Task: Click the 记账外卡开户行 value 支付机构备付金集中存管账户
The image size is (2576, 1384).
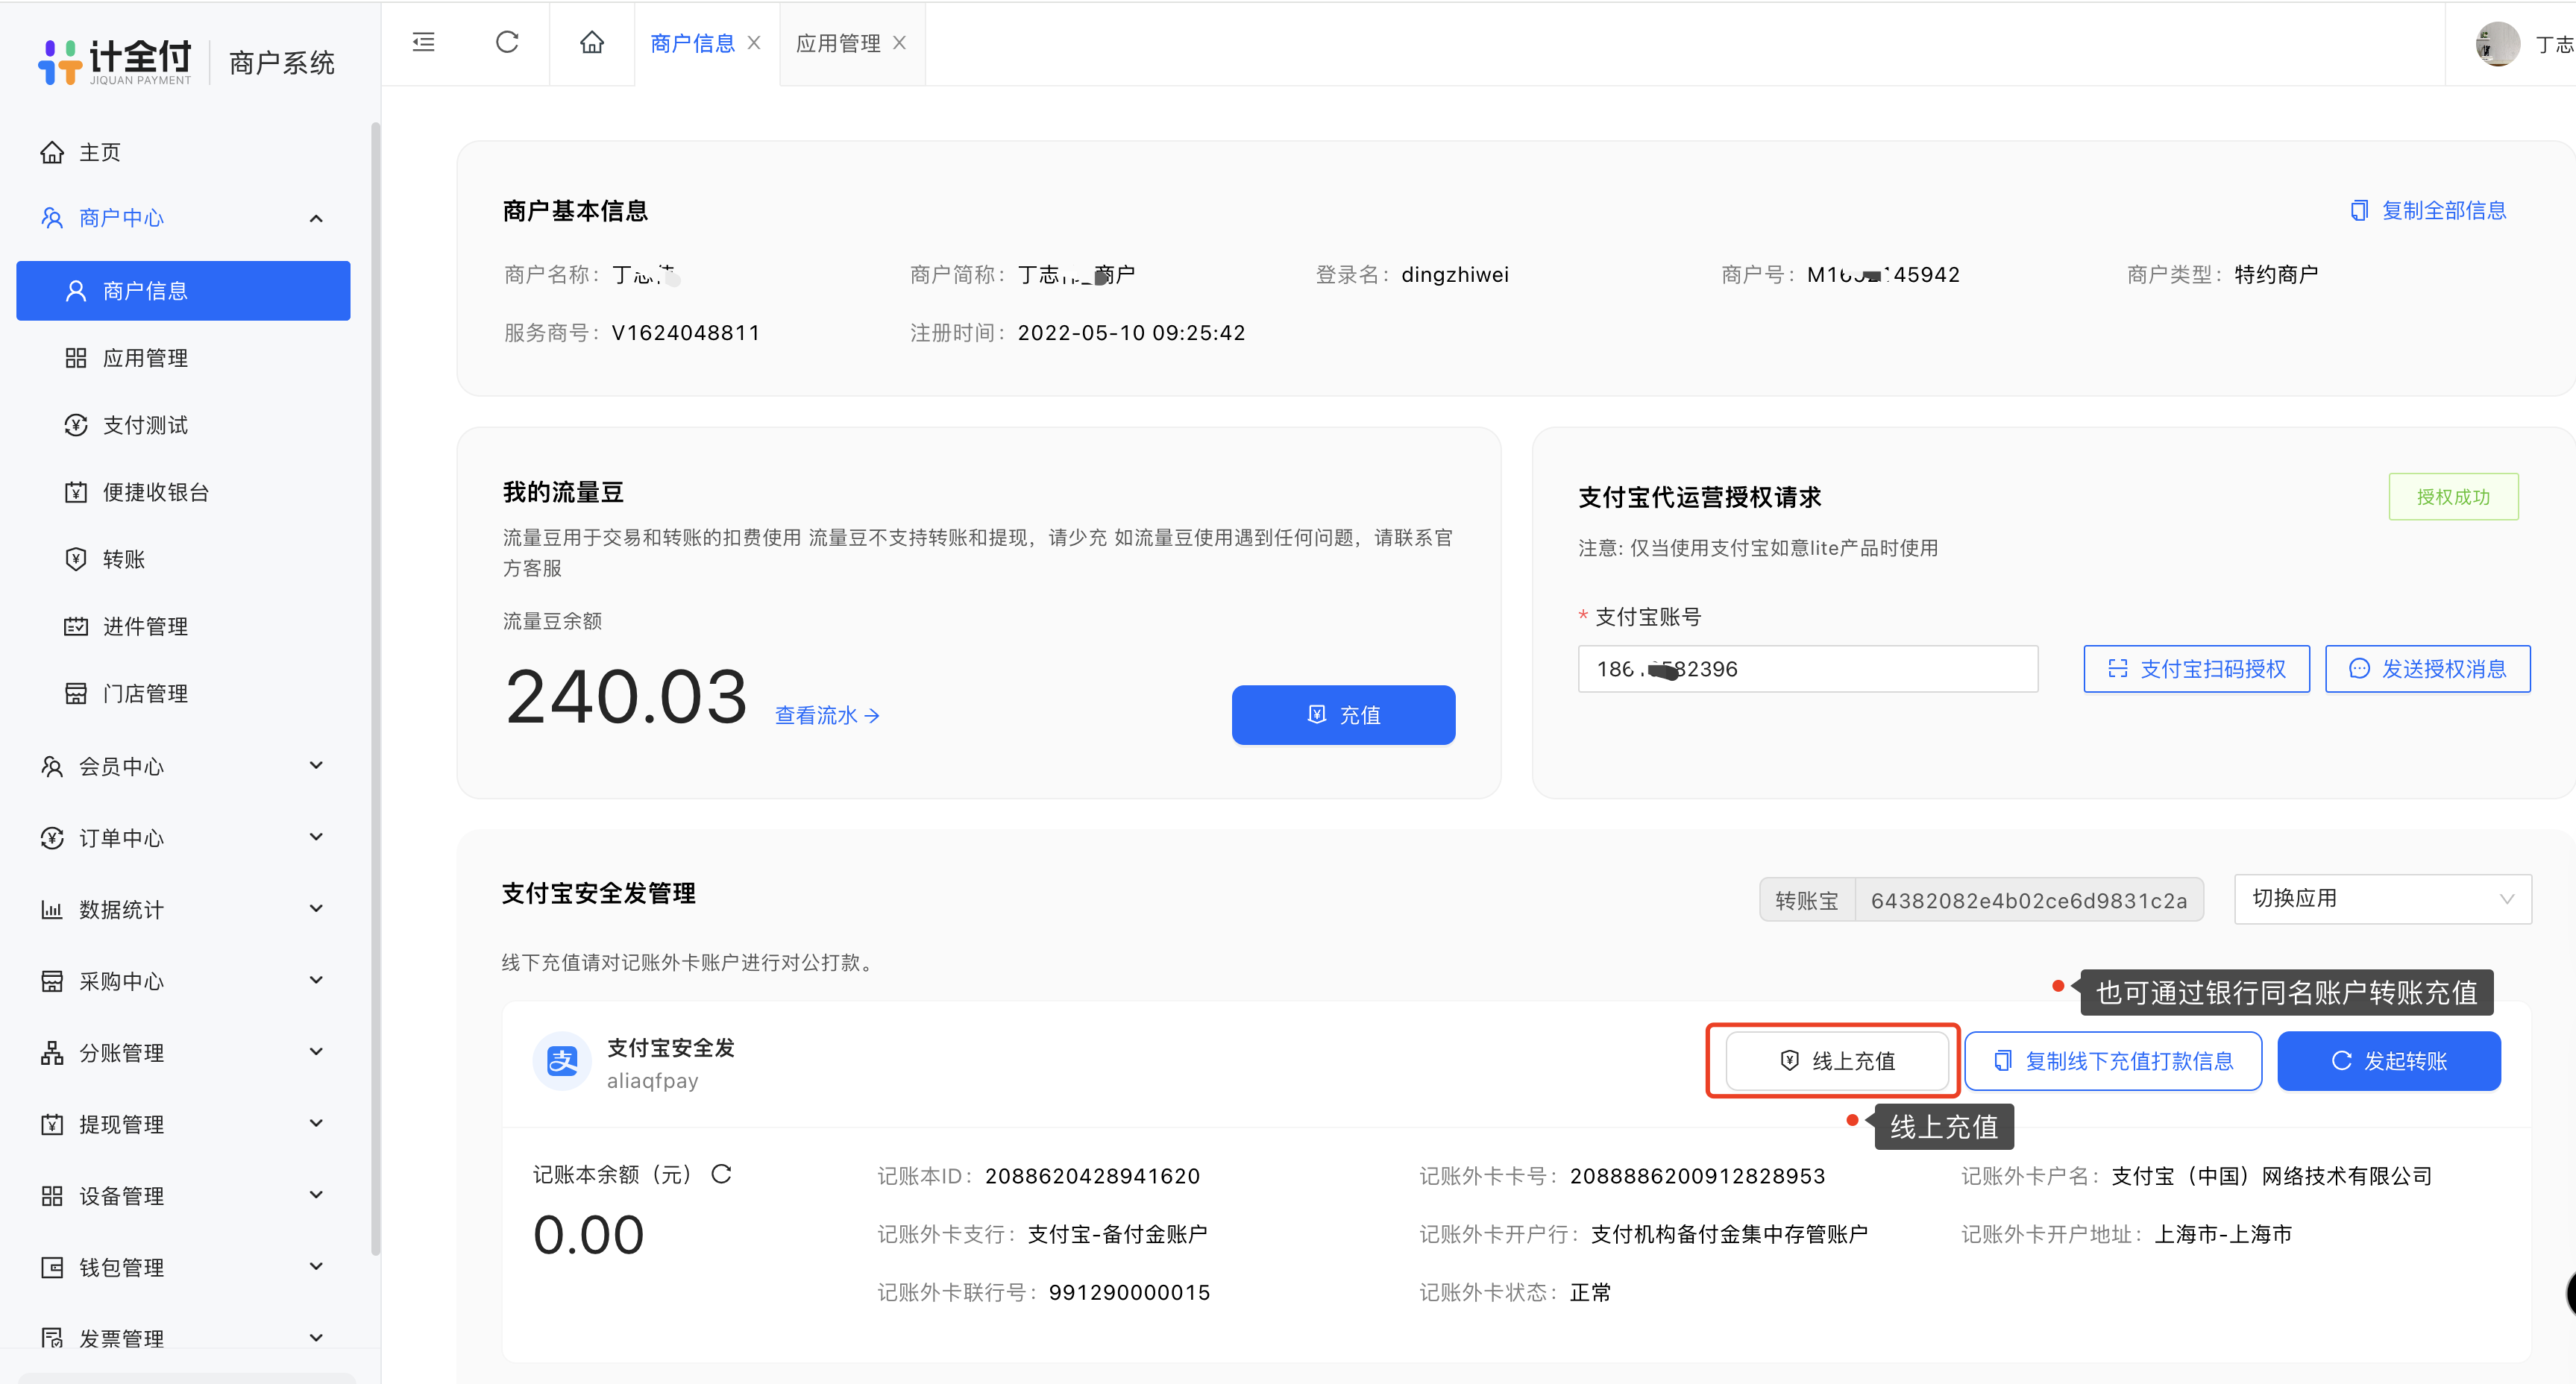Action: (x=1729, y=1234)
